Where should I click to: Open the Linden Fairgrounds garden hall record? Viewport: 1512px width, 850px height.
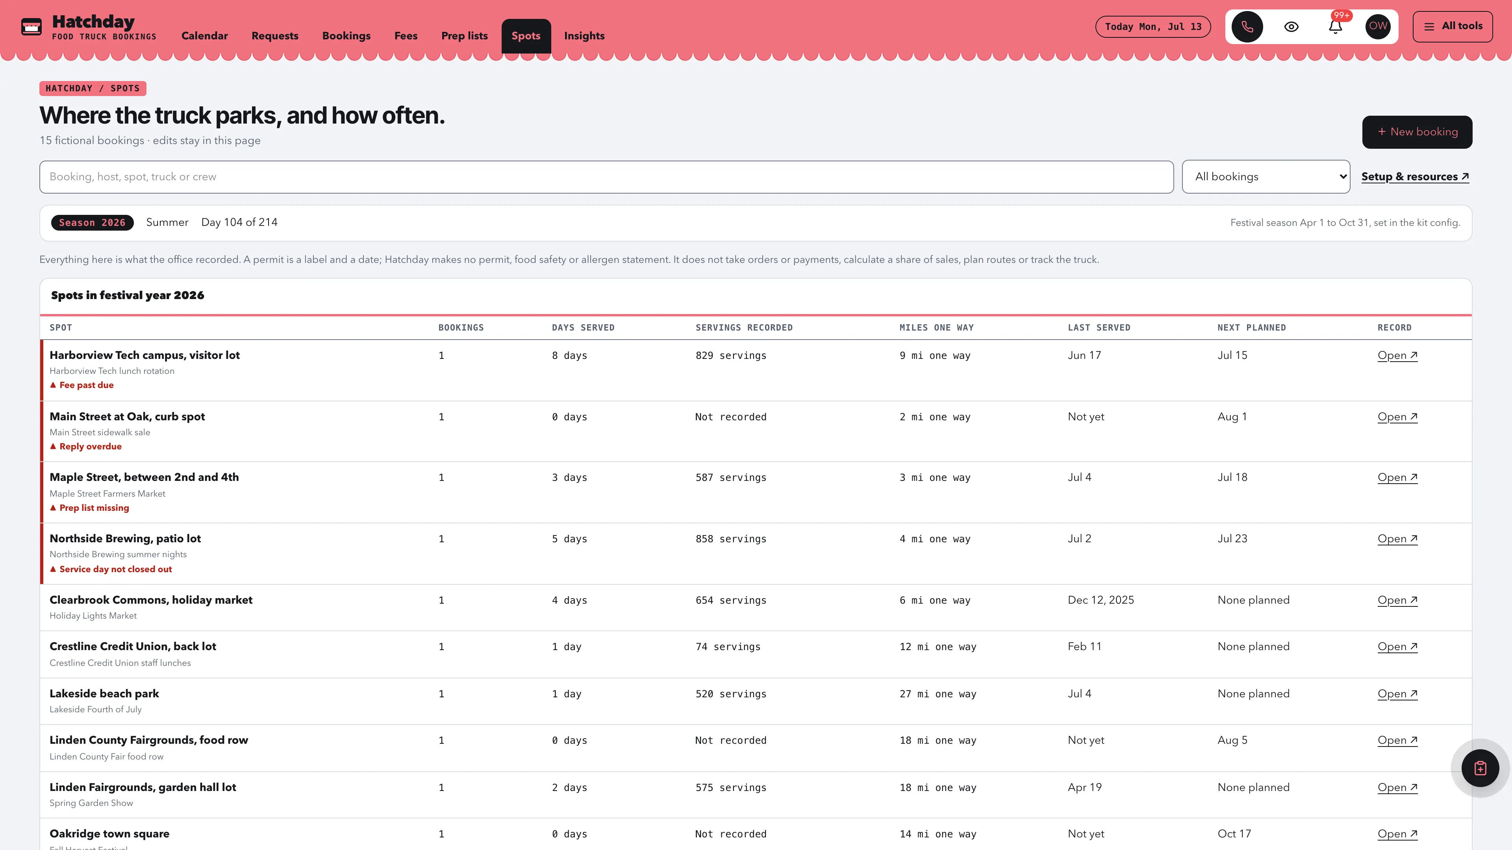(1397, 787)
